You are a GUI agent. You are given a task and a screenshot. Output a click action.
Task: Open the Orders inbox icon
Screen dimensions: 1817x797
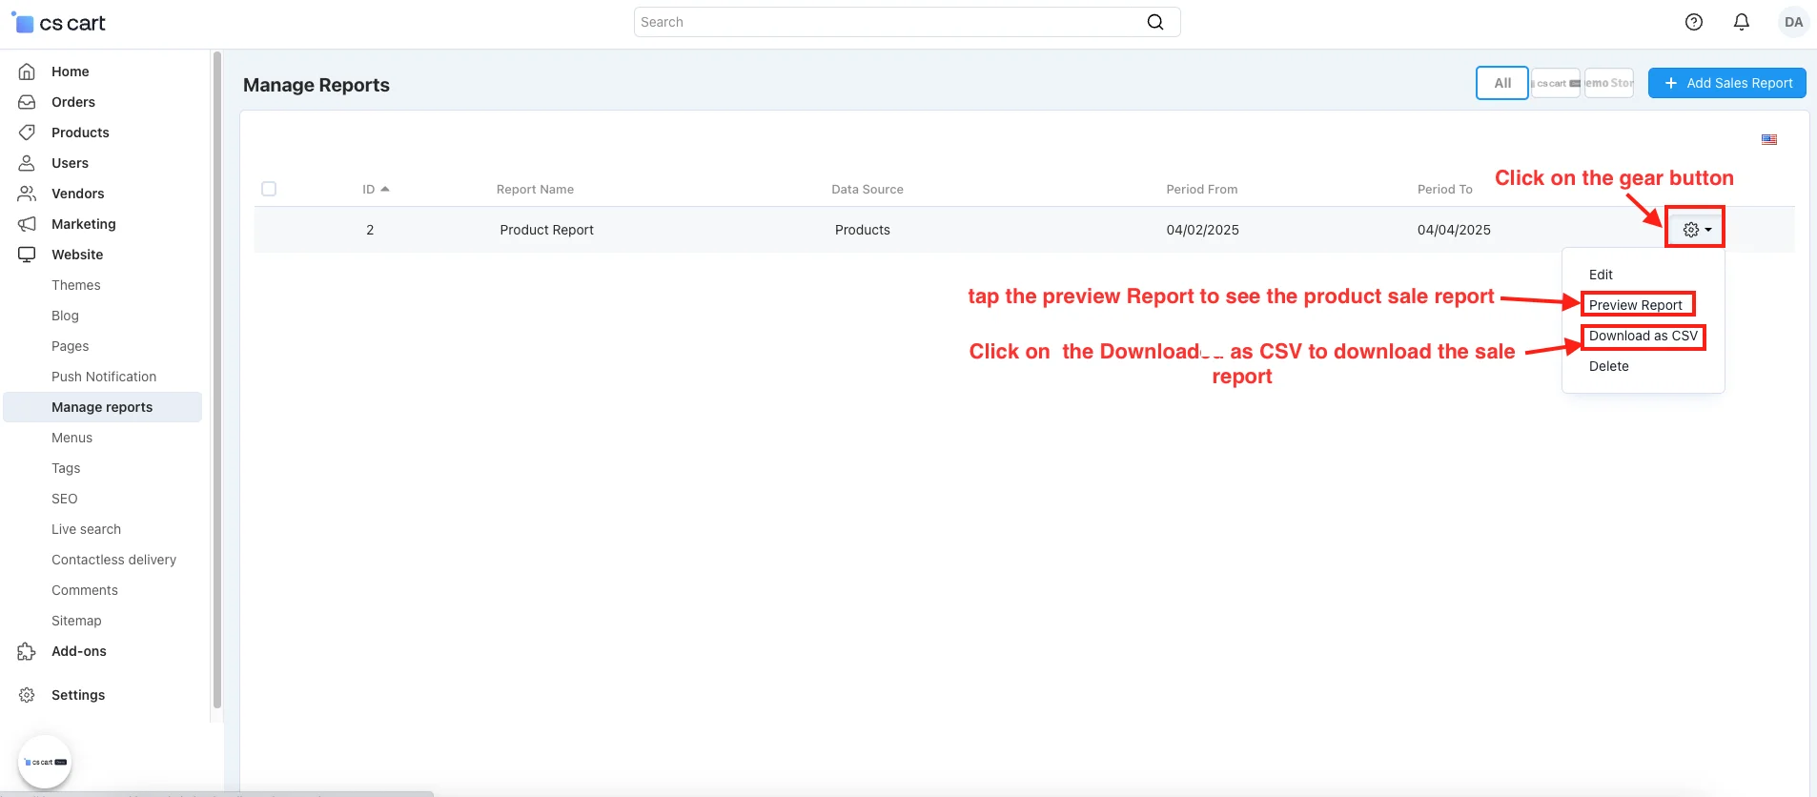tap(27, 102)
